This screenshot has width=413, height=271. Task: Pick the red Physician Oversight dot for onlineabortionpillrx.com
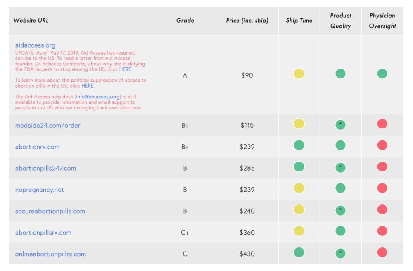tap(382, 252)
